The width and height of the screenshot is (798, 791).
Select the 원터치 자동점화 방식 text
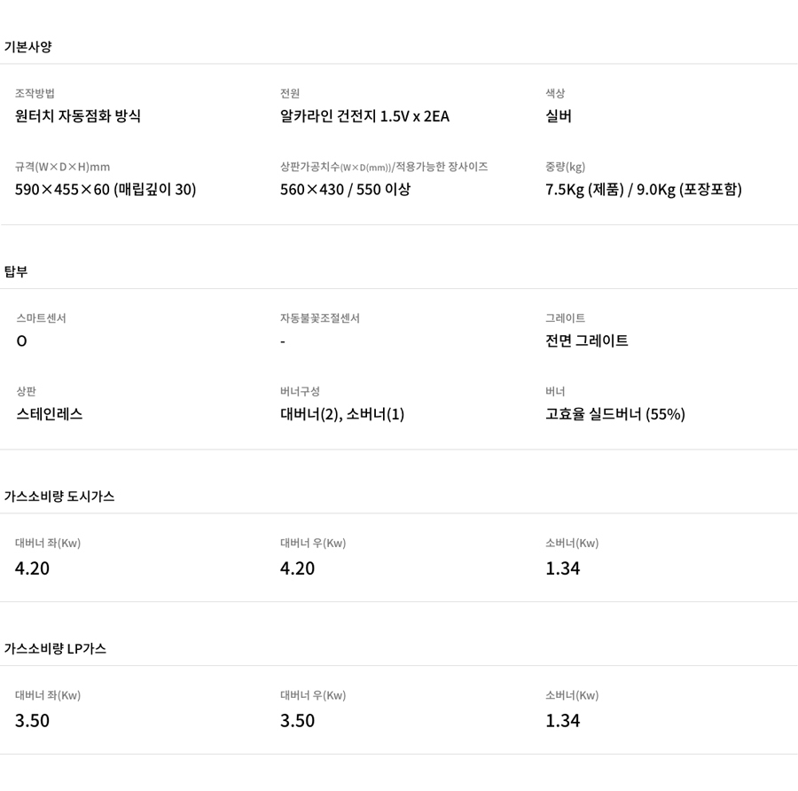pos(78,116)
